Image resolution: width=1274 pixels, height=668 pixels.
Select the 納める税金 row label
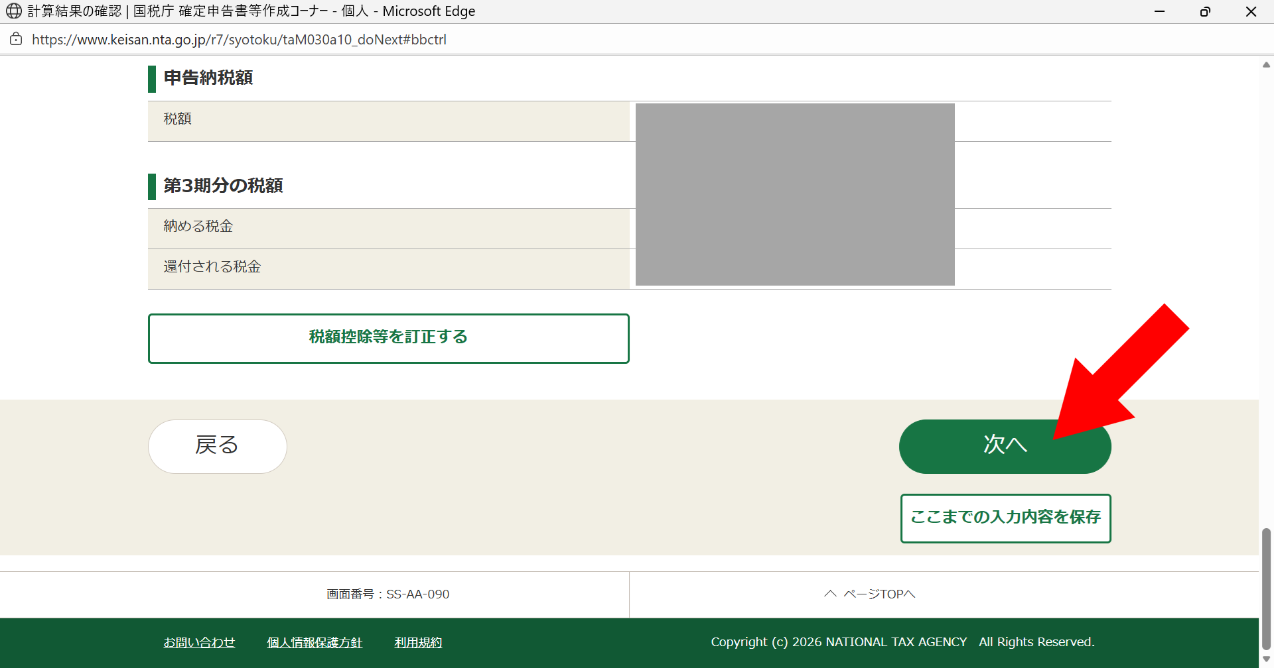click(198, 226)
